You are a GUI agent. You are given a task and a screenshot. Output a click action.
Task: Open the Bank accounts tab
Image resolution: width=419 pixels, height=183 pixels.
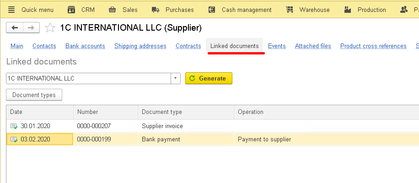tap(85, 46)
